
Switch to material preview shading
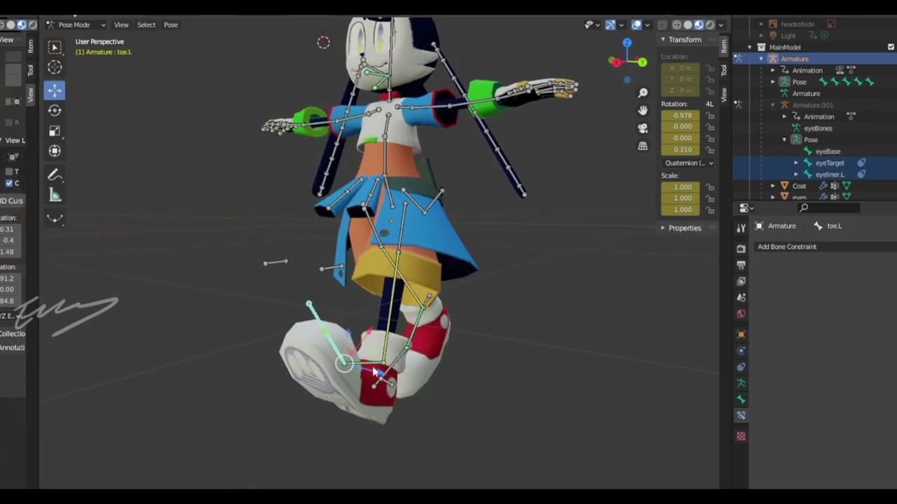point(699,24)
